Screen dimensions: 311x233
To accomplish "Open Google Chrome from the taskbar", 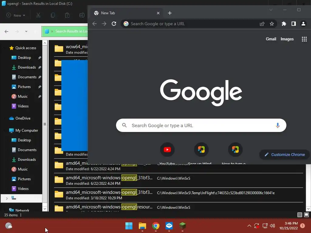I will click(x=156, y=226).
